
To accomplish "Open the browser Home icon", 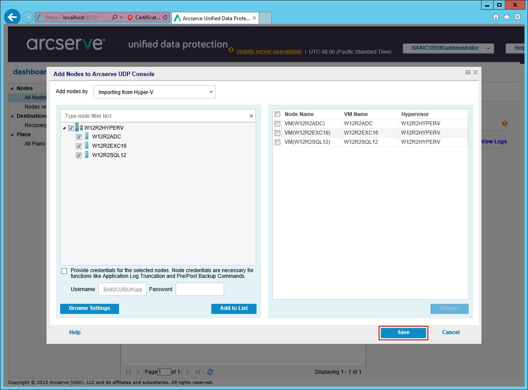I will 496,17.
